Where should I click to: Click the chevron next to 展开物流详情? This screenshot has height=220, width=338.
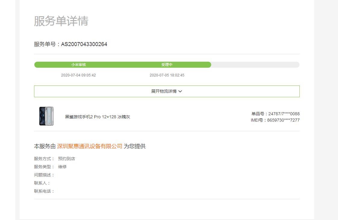[180, 91]
